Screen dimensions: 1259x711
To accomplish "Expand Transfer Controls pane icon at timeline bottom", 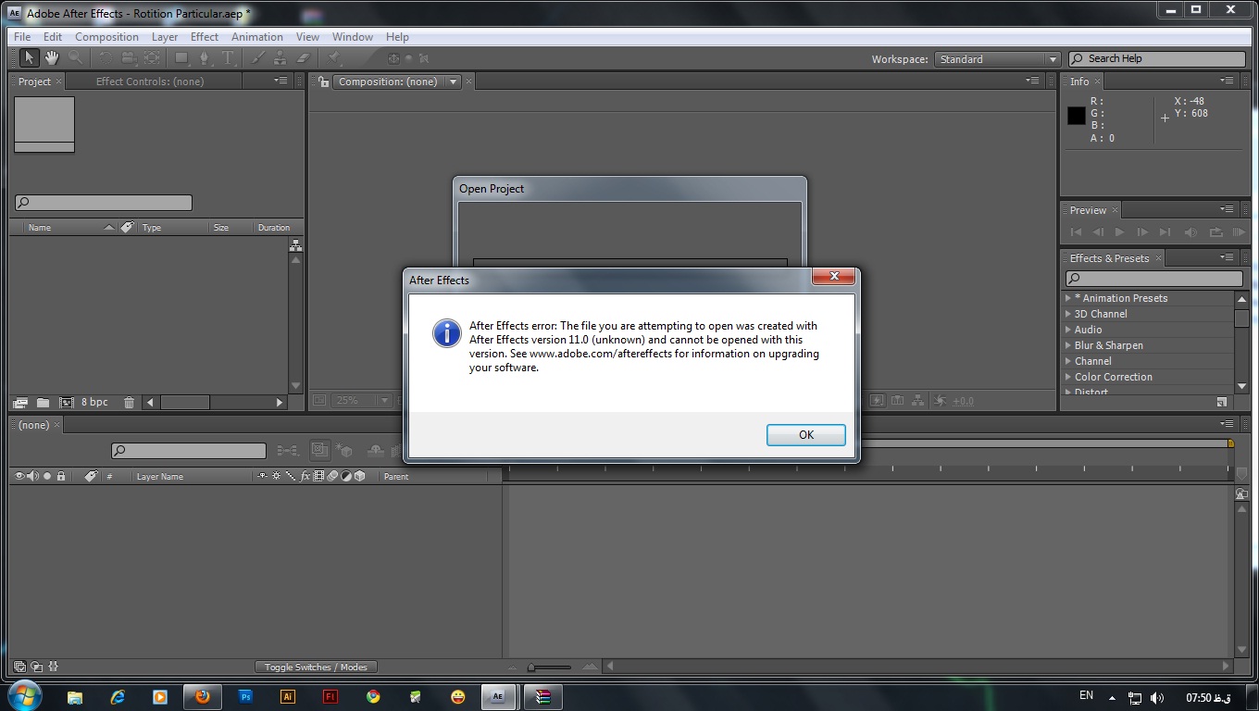I will 36,666.
